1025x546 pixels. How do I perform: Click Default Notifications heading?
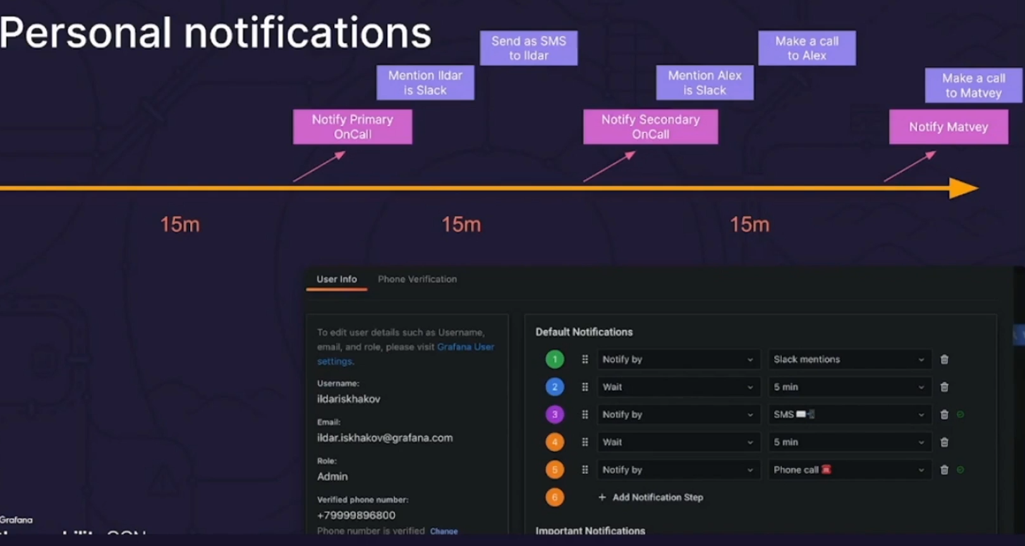point(584,332)
